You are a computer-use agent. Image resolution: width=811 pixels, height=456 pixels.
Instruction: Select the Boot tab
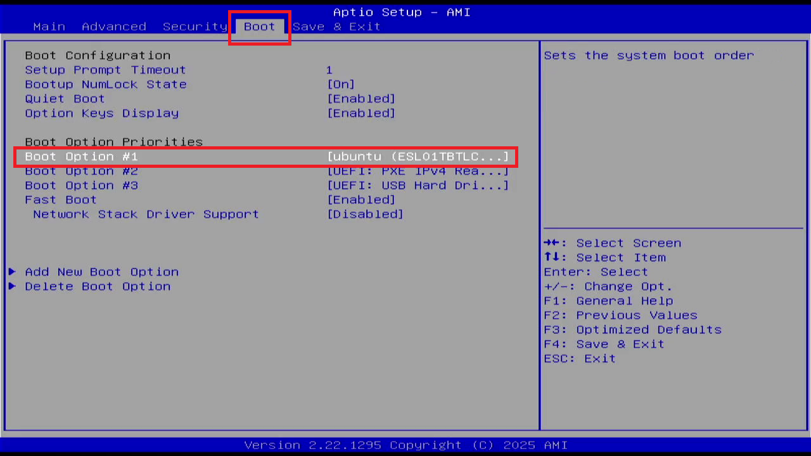(x=259, y=27)
